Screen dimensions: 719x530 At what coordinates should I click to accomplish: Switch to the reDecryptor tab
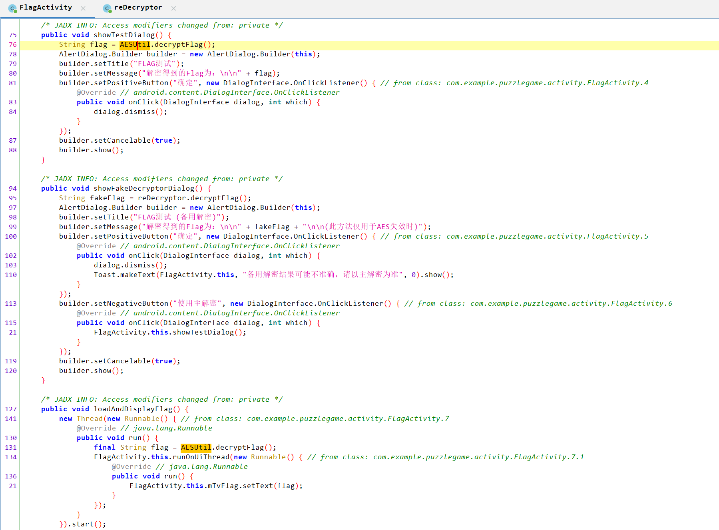[x=138, y=8]
